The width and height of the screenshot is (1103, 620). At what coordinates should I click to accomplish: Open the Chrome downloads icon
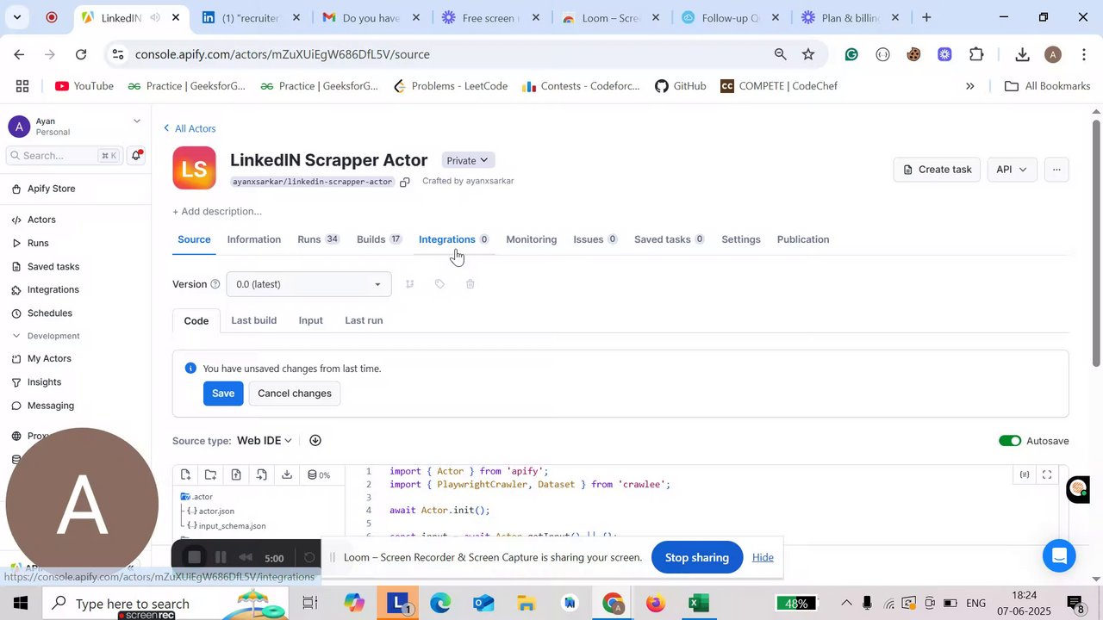[x=1022, y=54]
